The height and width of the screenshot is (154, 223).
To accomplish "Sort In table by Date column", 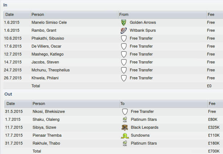I will 17,15.
